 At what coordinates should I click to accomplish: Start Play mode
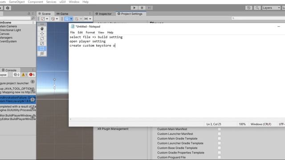point(134,8)
